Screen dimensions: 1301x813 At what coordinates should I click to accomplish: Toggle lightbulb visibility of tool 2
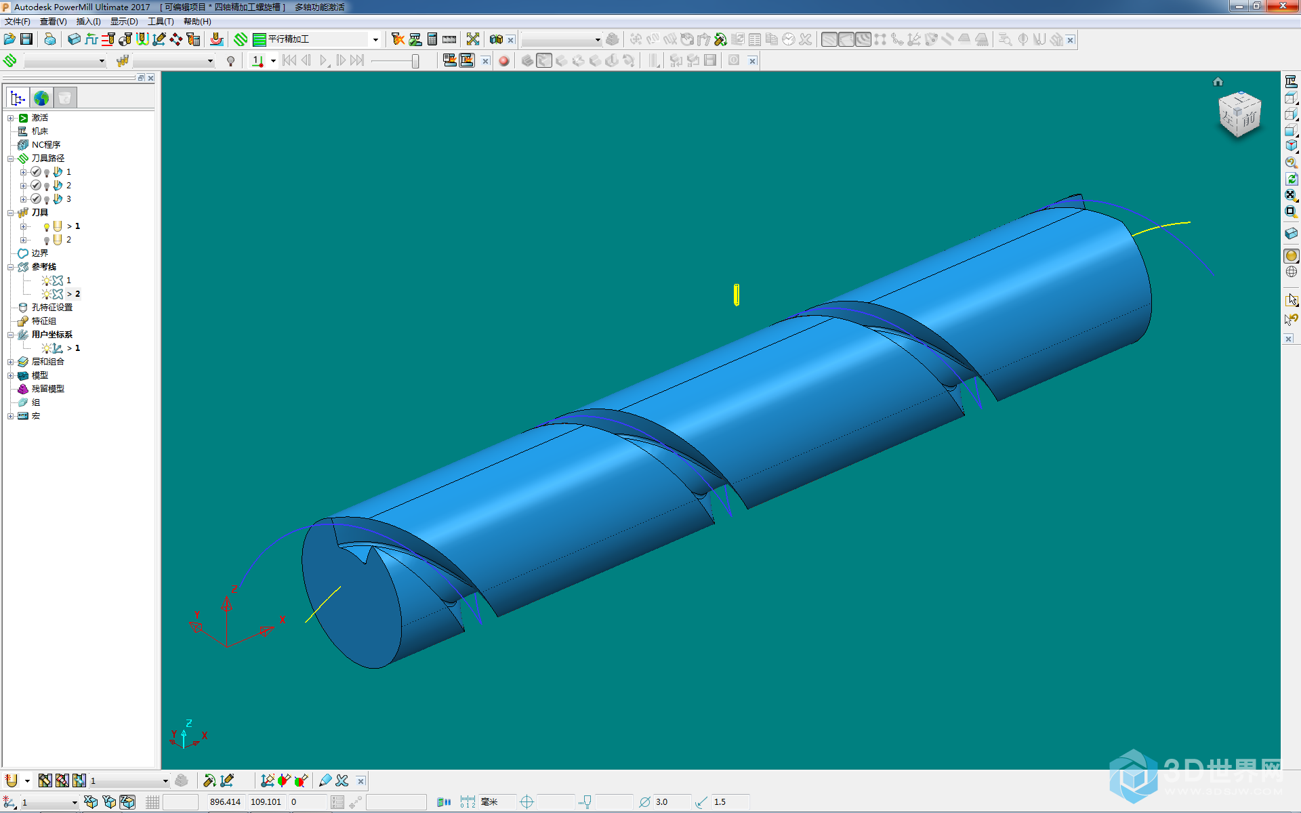point(46,240)
